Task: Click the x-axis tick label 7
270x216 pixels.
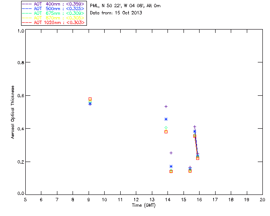Action: click(x=57, y=200)
